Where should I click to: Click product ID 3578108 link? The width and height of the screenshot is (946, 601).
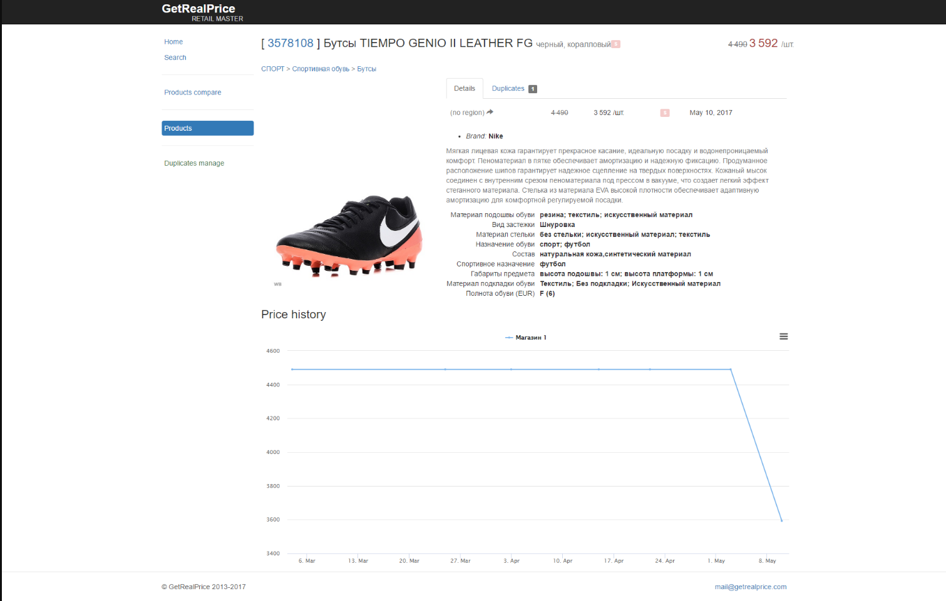click(290, 43)
